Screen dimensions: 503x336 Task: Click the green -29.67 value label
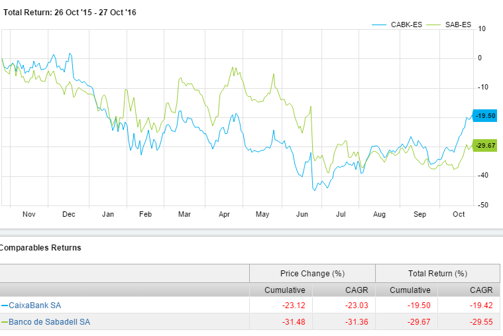[486, 145]
